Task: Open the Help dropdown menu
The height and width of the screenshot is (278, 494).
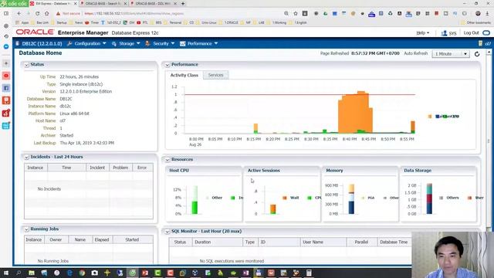Action: [422, 32]
